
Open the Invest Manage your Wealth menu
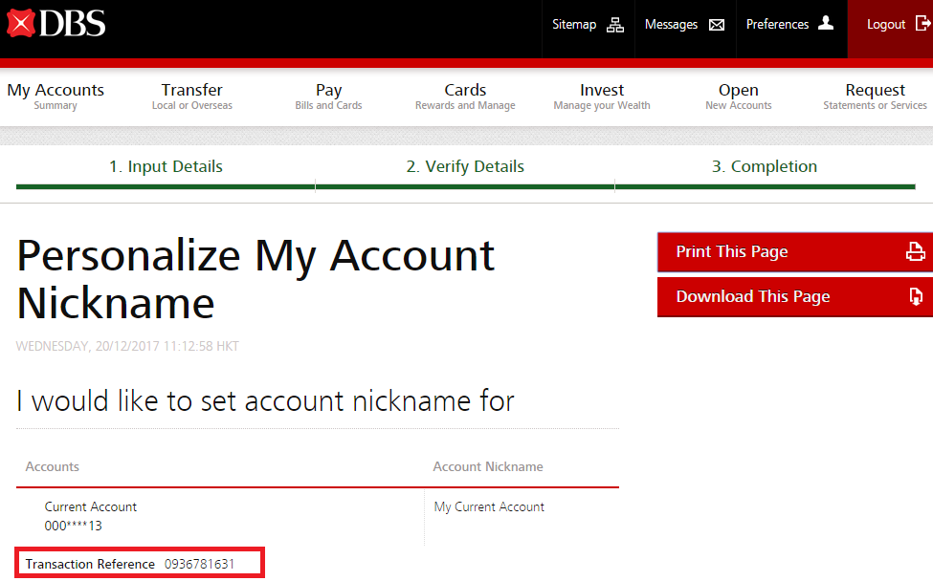[x=601, y=95]
